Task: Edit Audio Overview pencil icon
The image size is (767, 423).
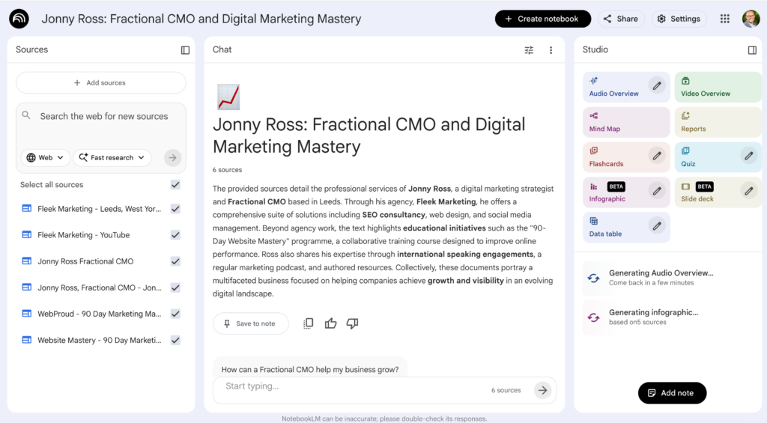Action: (657, 85)
